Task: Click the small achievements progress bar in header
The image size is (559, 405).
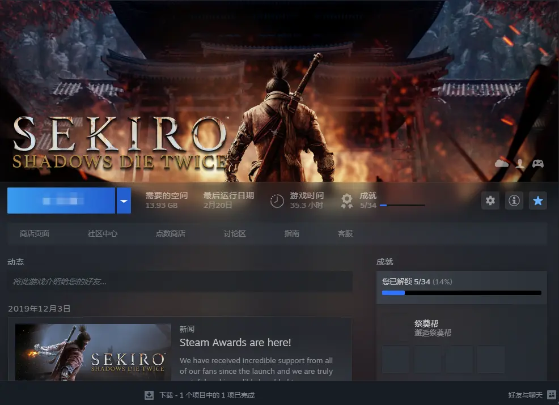Action: coord(403,206)
